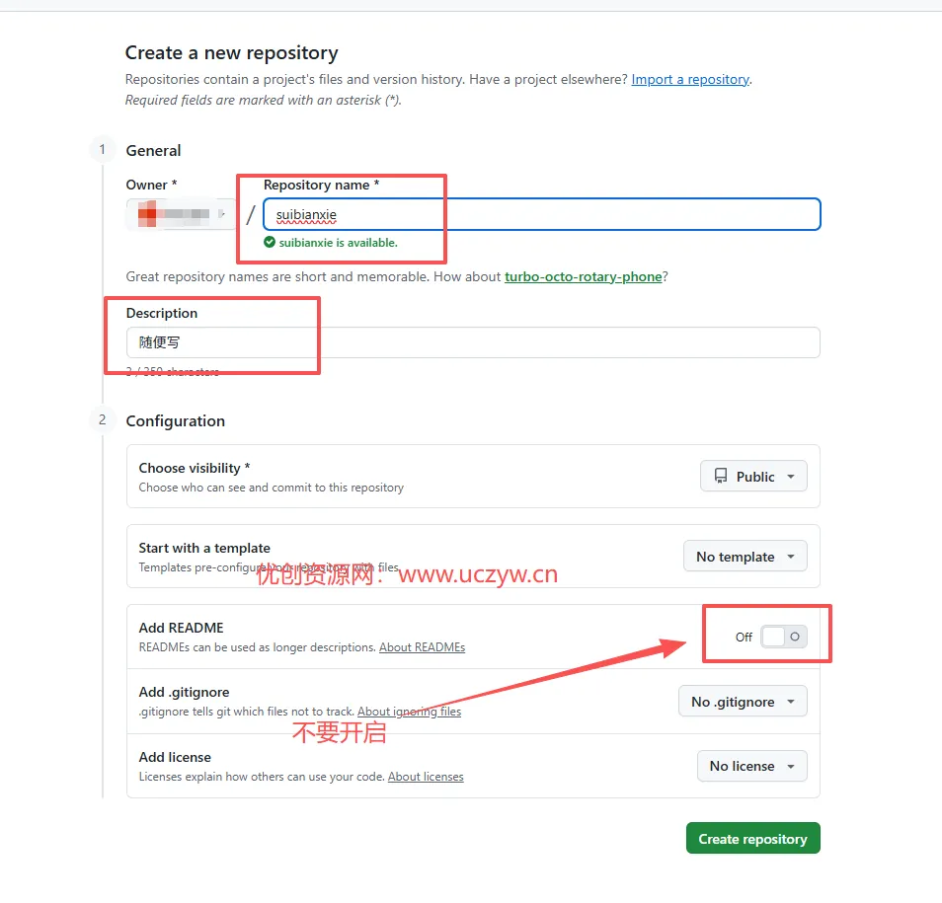Follow the Import a repository link
The height and width of the screenshot is (903, 942).
[x=690, y=79]
